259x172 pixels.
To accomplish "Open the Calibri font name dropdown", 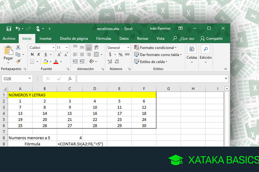I will (54, 48).
